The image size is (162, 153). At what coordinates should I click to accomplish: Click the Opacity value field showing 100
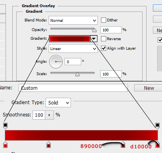click(111, 30)
